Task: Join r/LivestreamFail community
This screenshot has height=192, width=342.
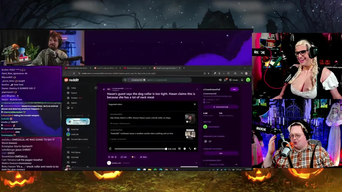Action: coord(234,89)
